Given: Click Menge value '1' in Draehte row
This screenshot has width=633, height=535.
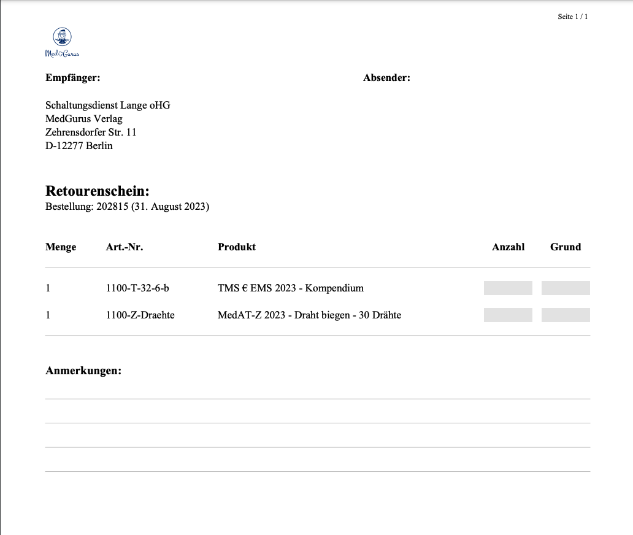Looking at the screenshot, I should coord(48,315).
